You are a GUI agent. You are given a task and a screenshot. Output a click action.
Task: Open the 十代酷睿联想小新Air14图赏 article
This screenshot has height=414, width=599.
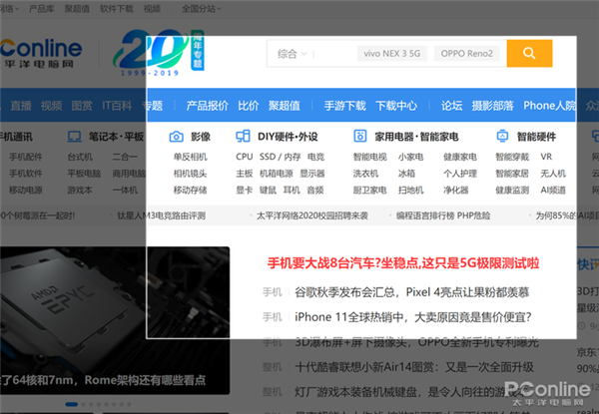click(414, 367)
